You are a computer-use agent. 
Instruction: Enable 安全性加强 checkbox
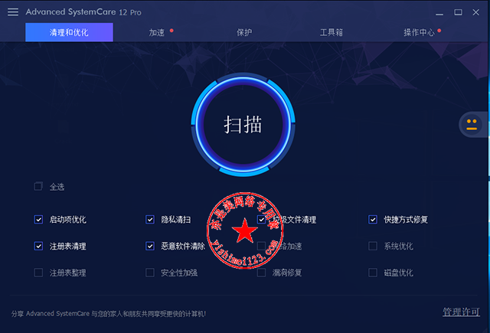tap(150, 273)
